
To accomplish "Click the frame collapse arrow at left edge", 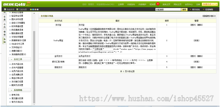I will 1,53.
